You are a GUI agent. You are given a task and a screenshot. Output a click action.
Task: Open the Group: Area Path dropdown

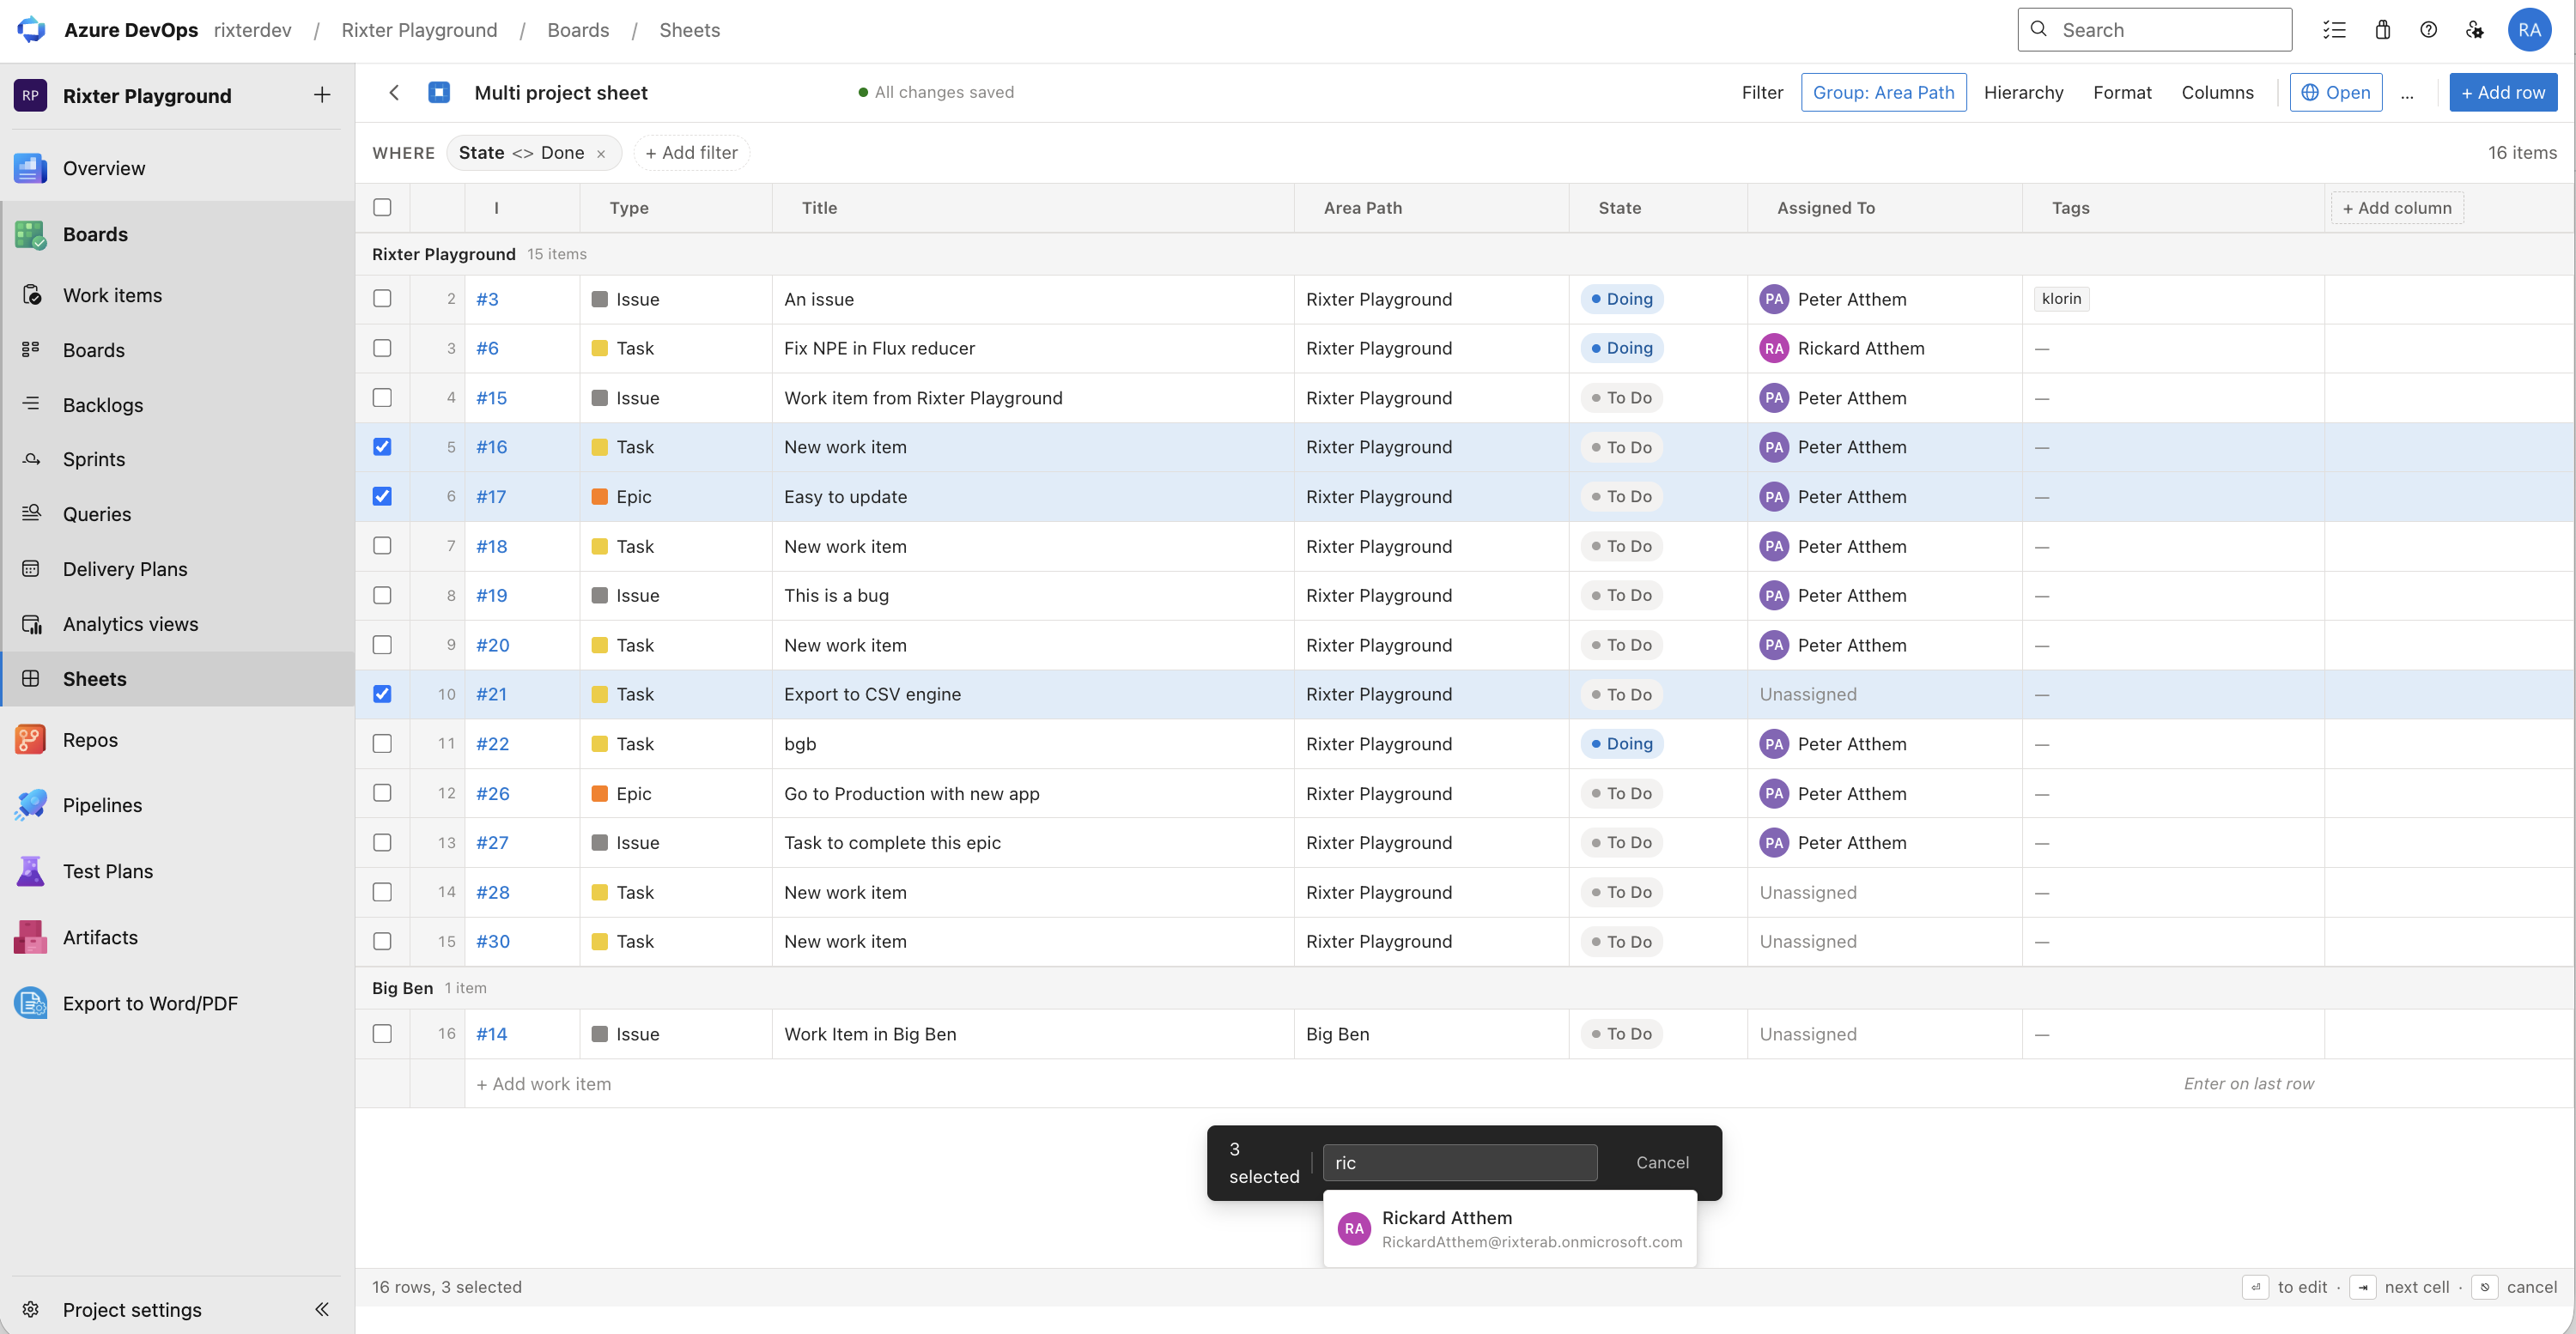coord(1883,92)
